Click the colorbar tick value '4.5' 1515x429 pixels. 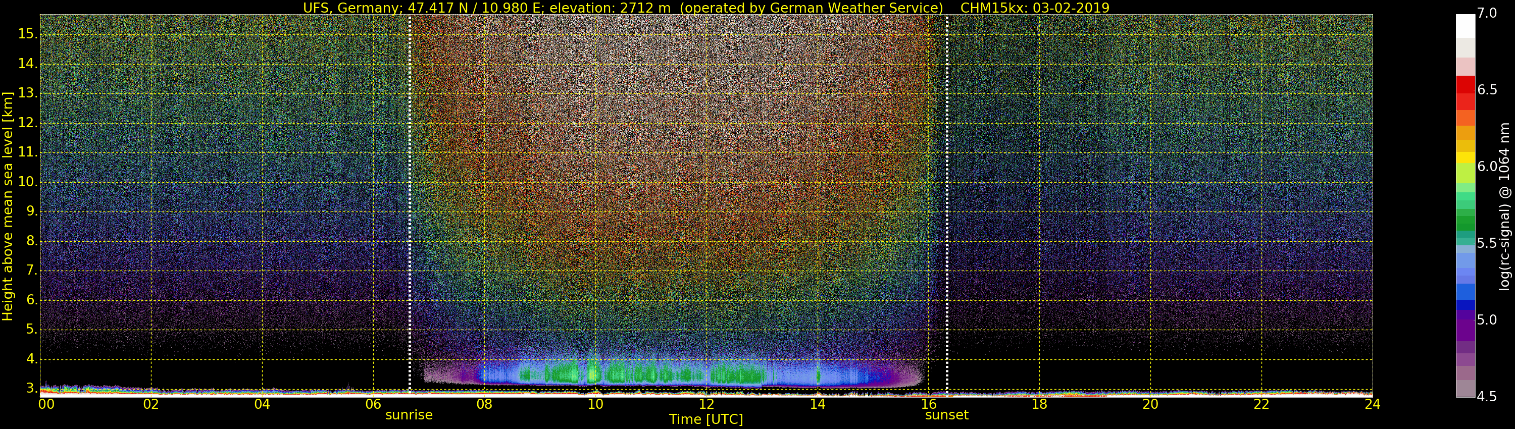coord(1487,397)
